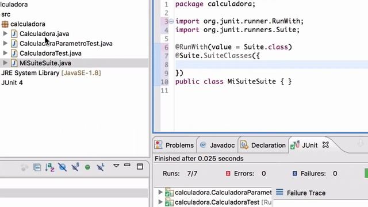Click 'package calculadora;' on line 1
Image resolution: width=368 pixels, height=207 pixels.
pyautogui.click(x=215, y=4)
